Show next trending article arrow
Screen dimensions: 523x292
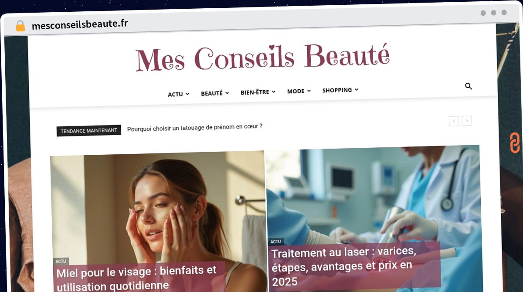(x=467, y=121)
